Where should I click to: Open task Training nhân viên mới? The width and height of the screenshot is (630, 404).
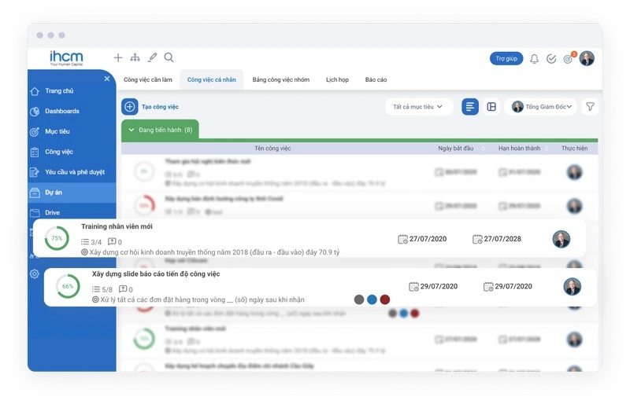point(117,226)
